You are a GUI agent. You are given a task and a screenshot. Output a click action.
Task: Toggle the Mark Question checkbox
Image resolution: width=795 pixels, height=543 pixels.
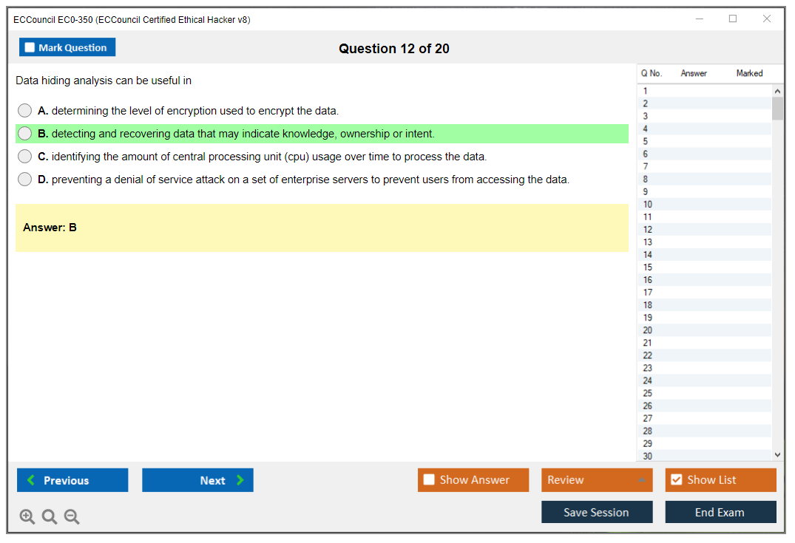tap(30, 48)
